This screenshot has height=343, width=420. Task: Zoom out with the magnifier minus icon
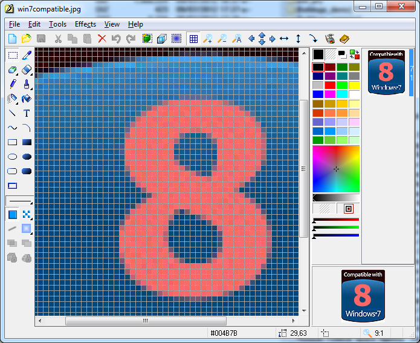point(222,39)
